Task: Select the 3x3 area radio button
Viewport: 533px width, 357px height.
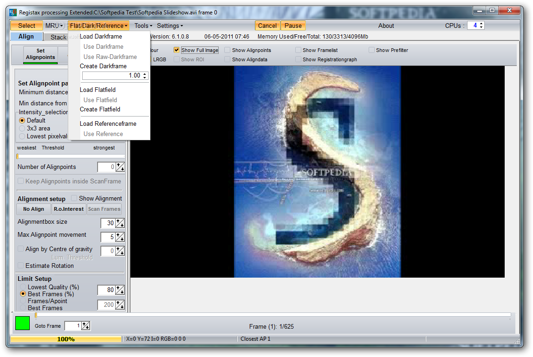Action: 22,128
